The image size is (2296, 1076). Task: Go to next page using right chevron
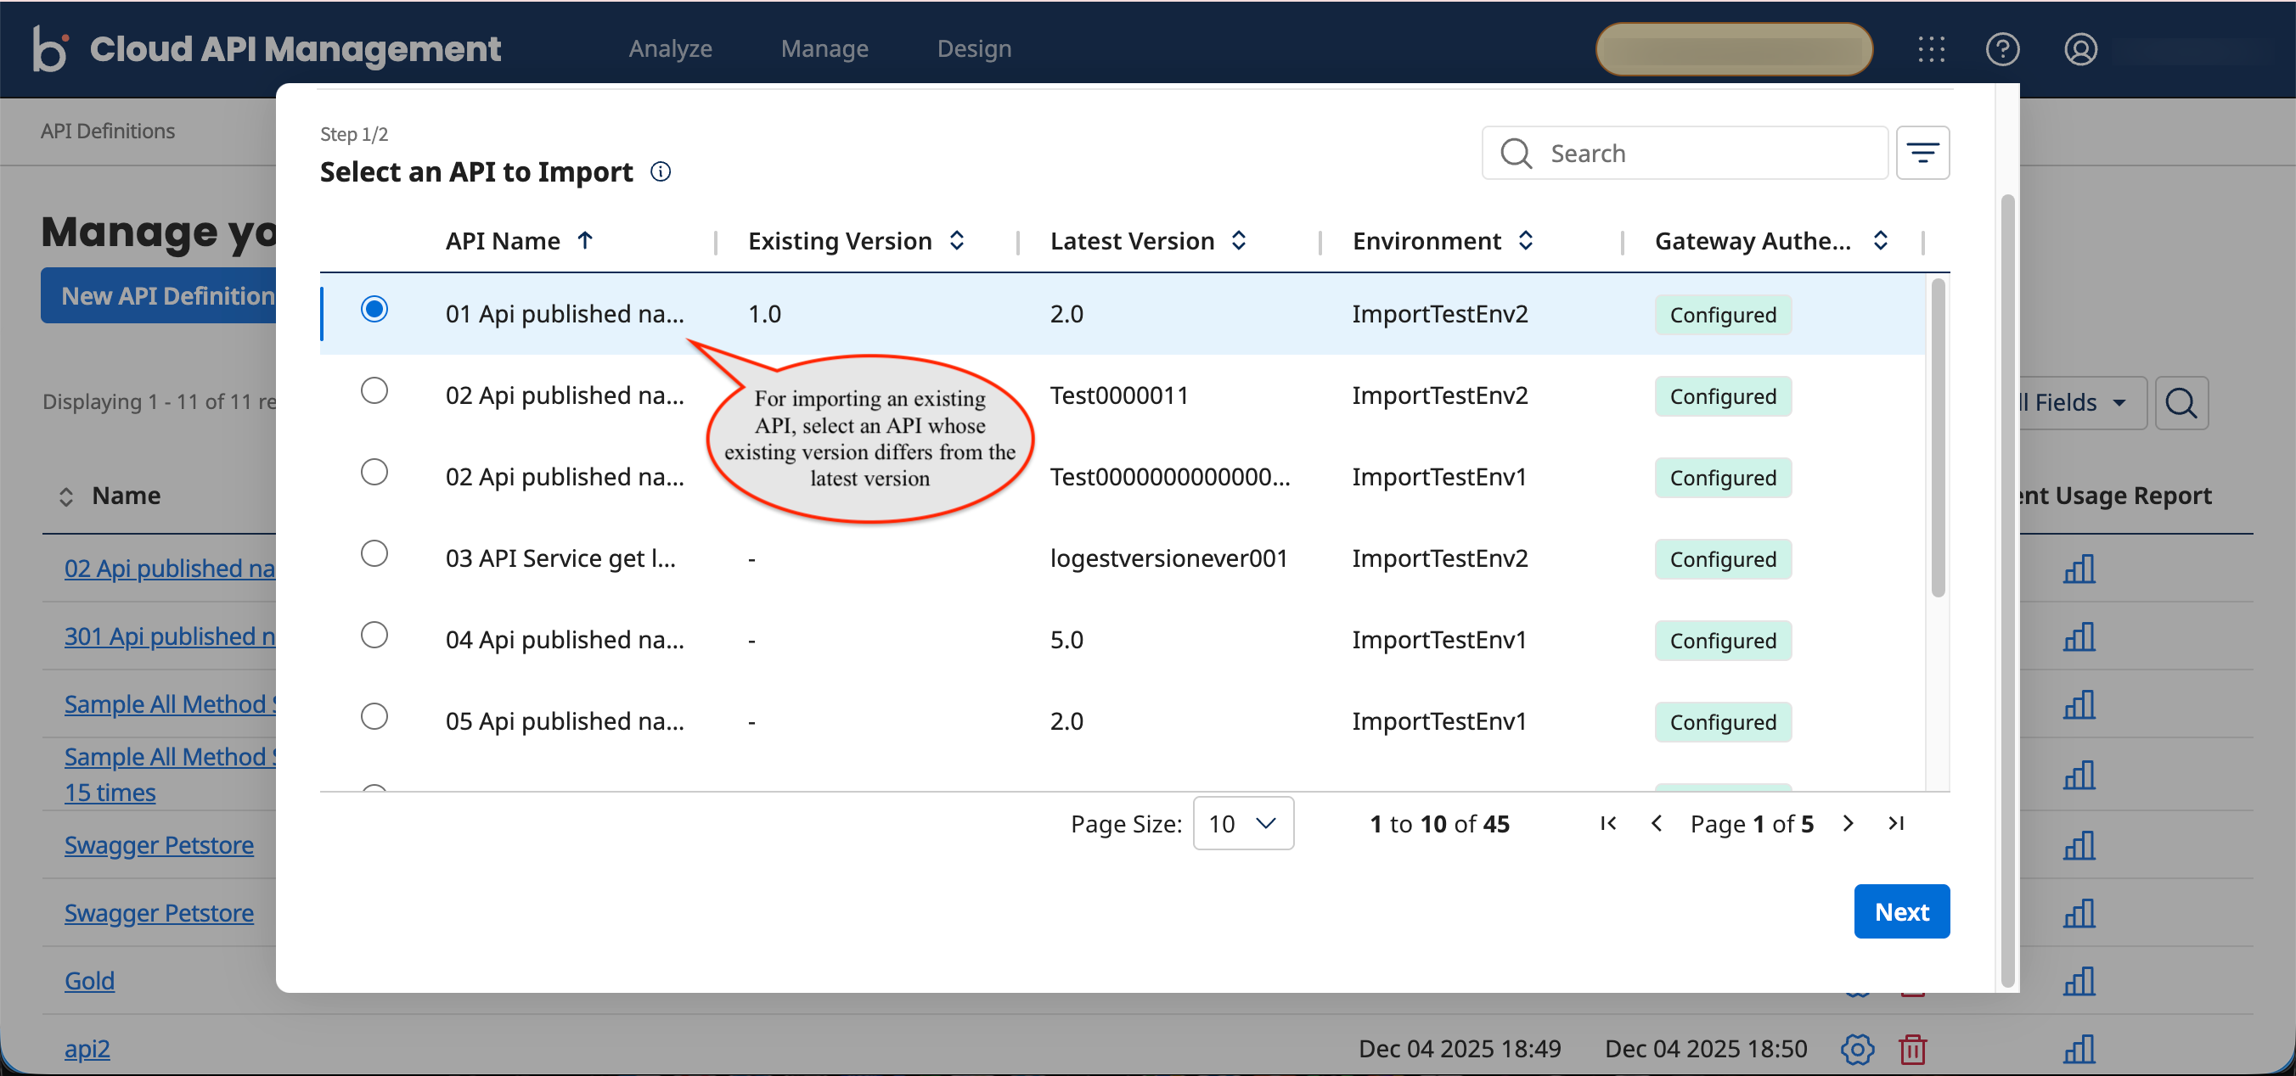click(1848, 824)
